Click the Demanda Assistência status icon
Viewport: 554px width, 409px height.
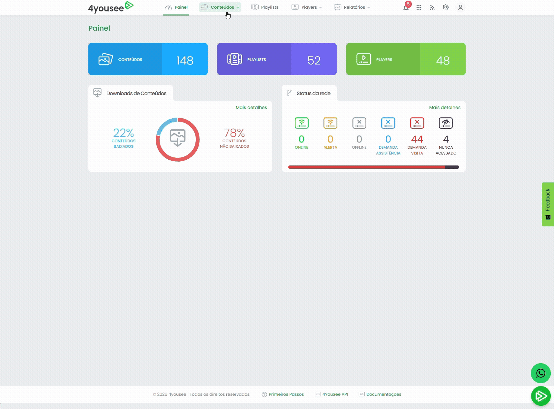point(388,123)
